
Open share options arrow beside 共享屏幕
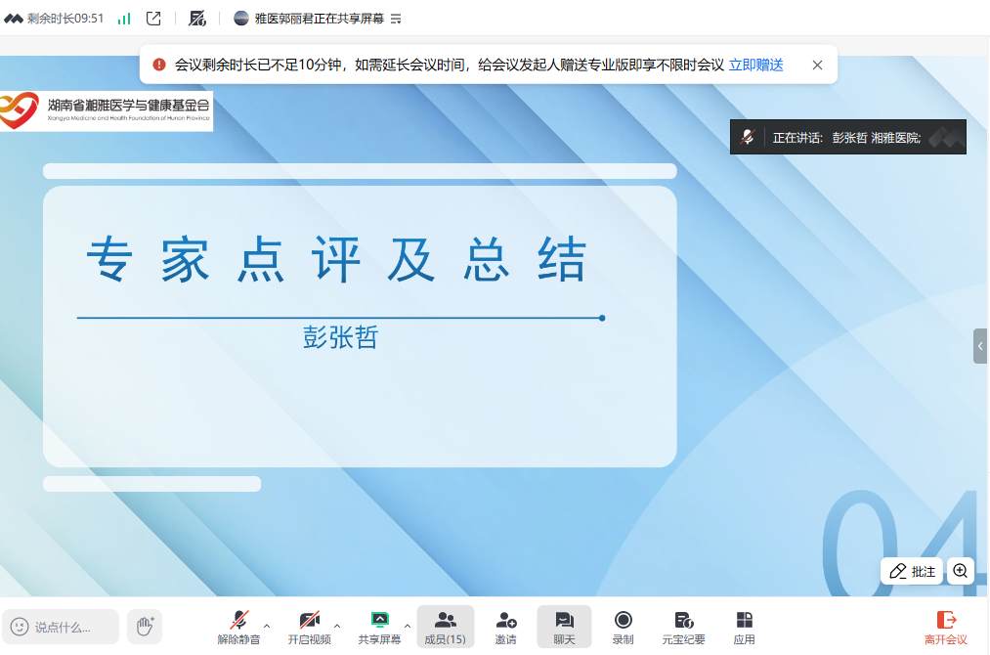(x=408, y=626)
